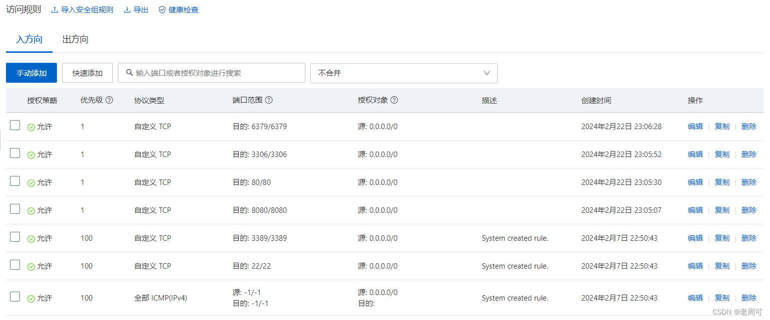Delete the port 80/80 rule
This screenshot has width=770, height=320.
click(x=749, y=182)
